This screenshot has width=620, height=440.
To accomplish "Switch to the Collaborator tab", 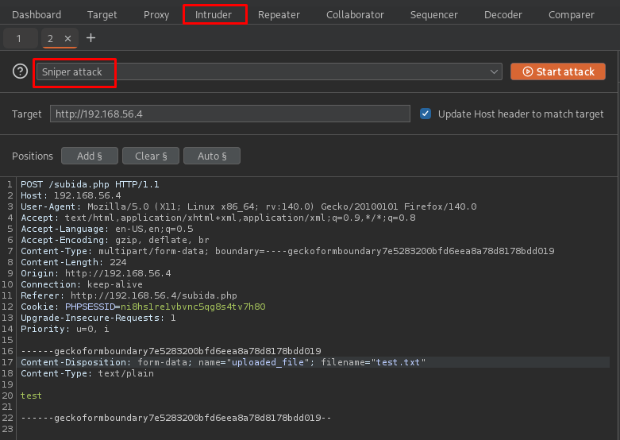I will point(355,14).
